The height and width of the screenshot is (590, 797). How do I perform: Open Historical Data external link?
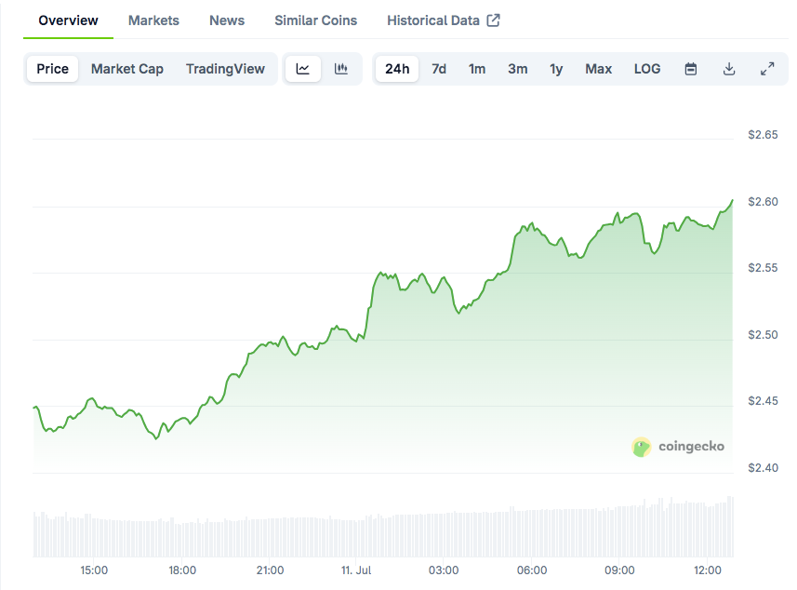(443, 20)
